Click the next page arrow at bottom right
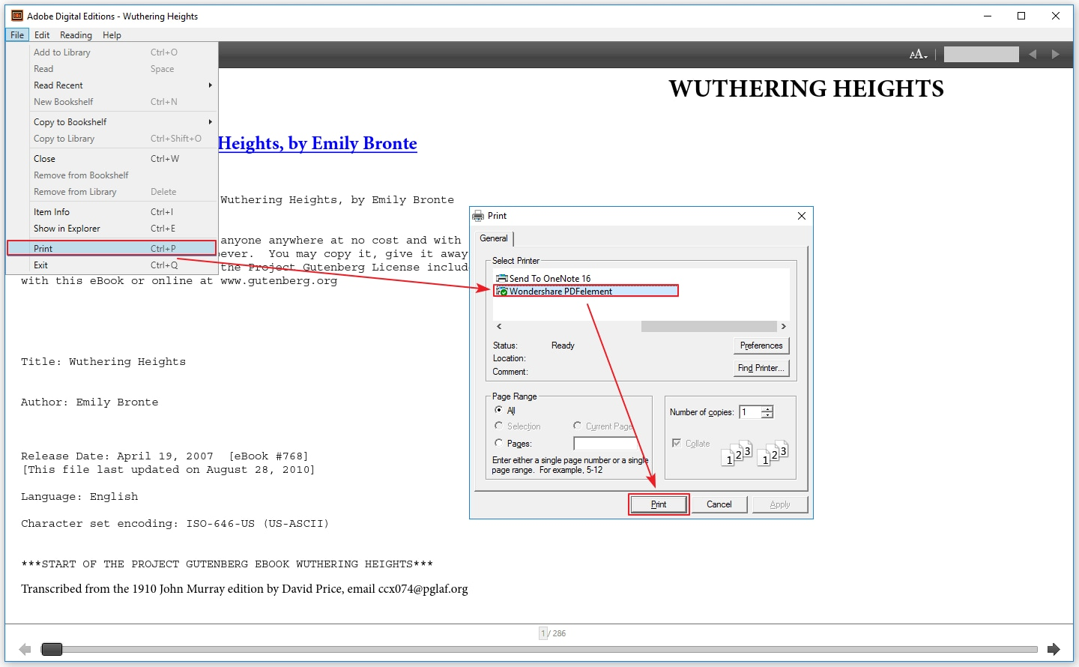 (x=1055, y=649)
